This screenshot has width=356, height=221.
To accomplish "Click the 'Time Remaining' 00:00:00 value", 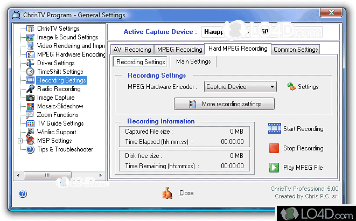I will point(232,166).
